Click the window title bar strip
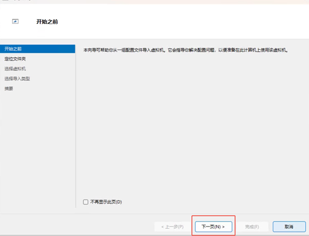 (154, 2)
